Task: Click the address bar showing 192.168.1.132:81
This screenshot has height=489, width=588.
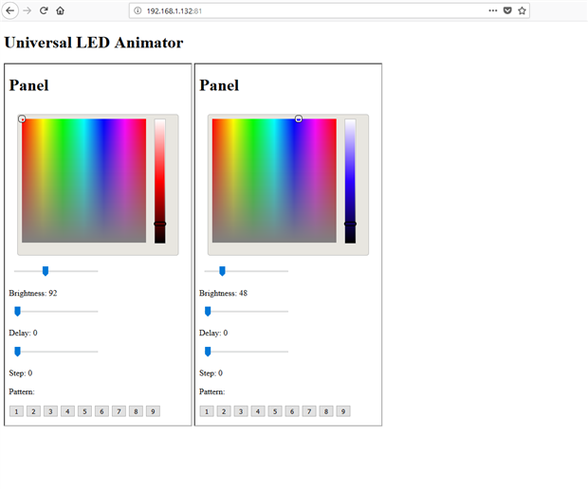Action: 329,10
